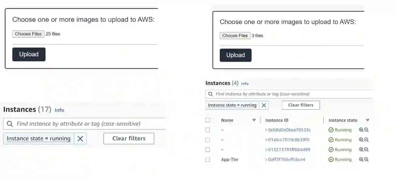Screen dimensions: 397x178
Task: Click zoom-in icon for instance i-01a6cc7019c8b39f0
Action: pyautogui.click(x=361, y=140)
